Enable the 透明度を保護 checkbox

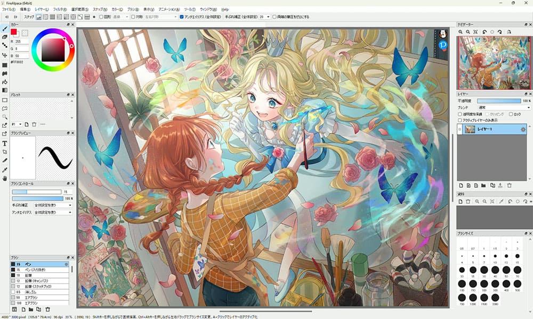coord(460,114)
